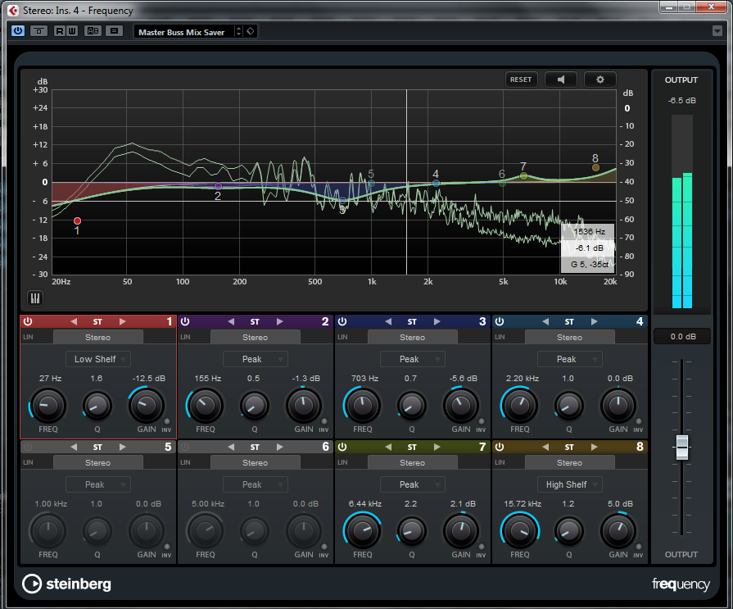Click the left arrow in band 6 header
The image size is (733, 609).
pyautogui.click(x=231, y=447)
